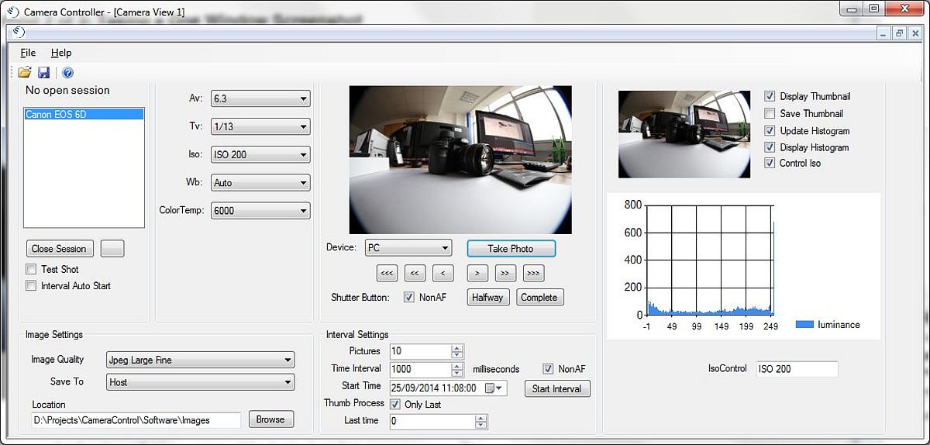Enable the Test Shot checkbox
The width and height of the screenshot is (930, 445).
31,269
